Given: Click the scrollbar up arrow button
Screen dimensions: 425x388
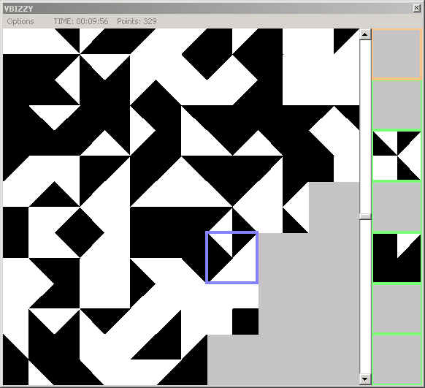Looking at the screenshot, I should (x=365, y=34).
